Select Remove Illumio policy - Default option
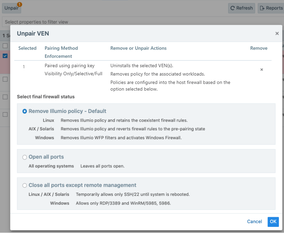The width and height of the screenshot is (284, 233). [x=25, y=111]
